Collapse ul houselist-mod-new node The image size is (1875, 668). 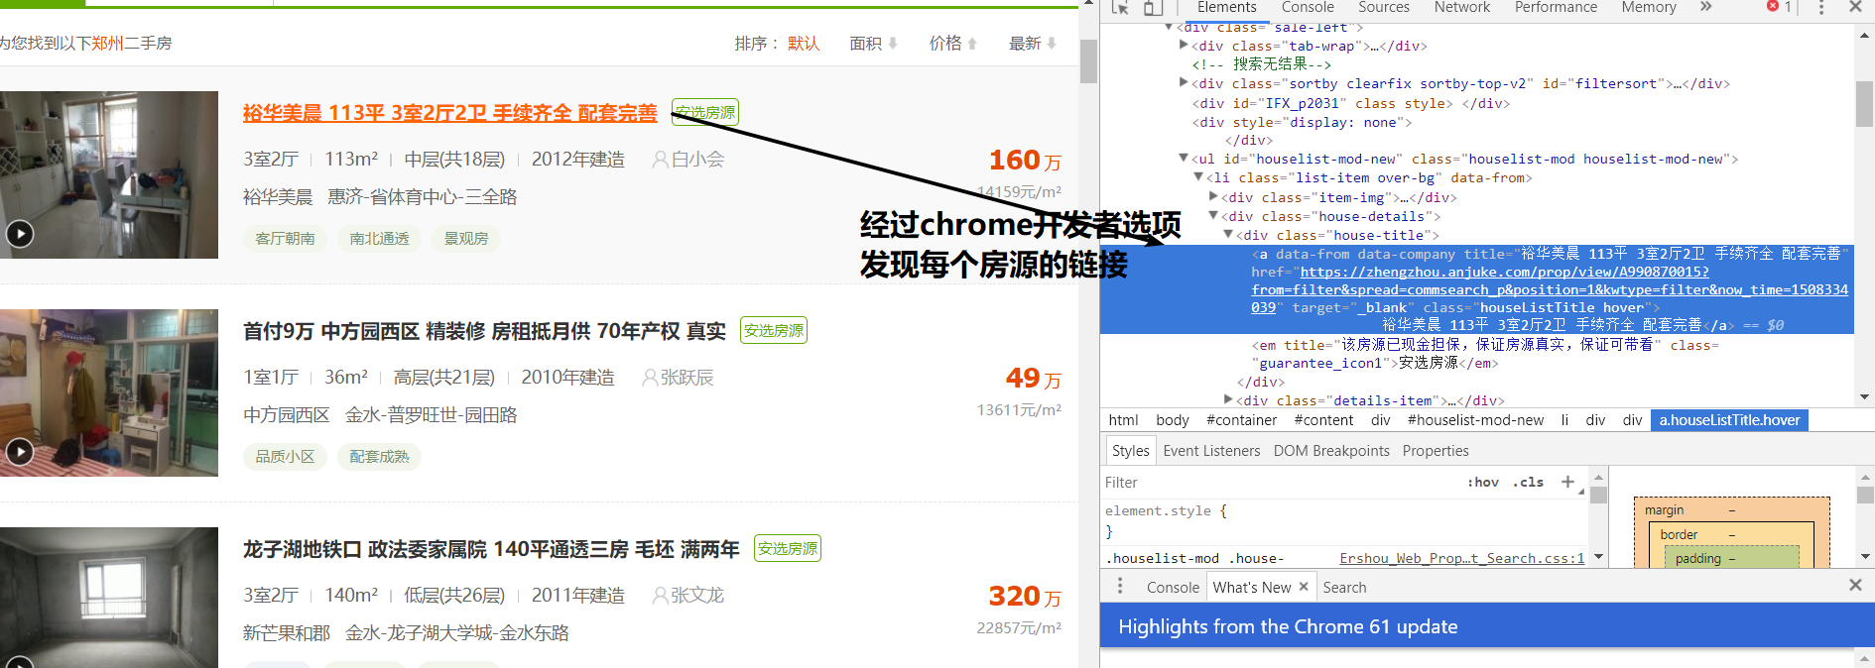pos(1184,159)
